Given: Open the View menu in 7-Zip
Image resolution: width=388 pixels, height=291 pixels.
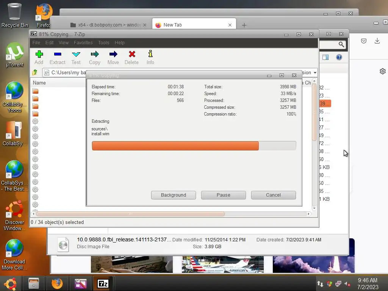Looking at the screenshot, I should point(64,42).
